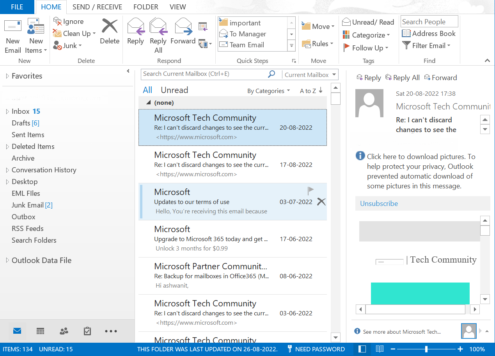Image resolution: width=495 pixels, height=356 pixels.
Task: Open the Junk dropdown
Action: [x=67, y=46]
